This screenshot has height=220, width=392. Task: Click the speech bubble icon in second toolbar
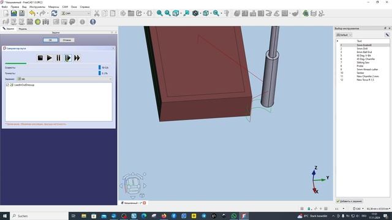(x=72, y=22)
